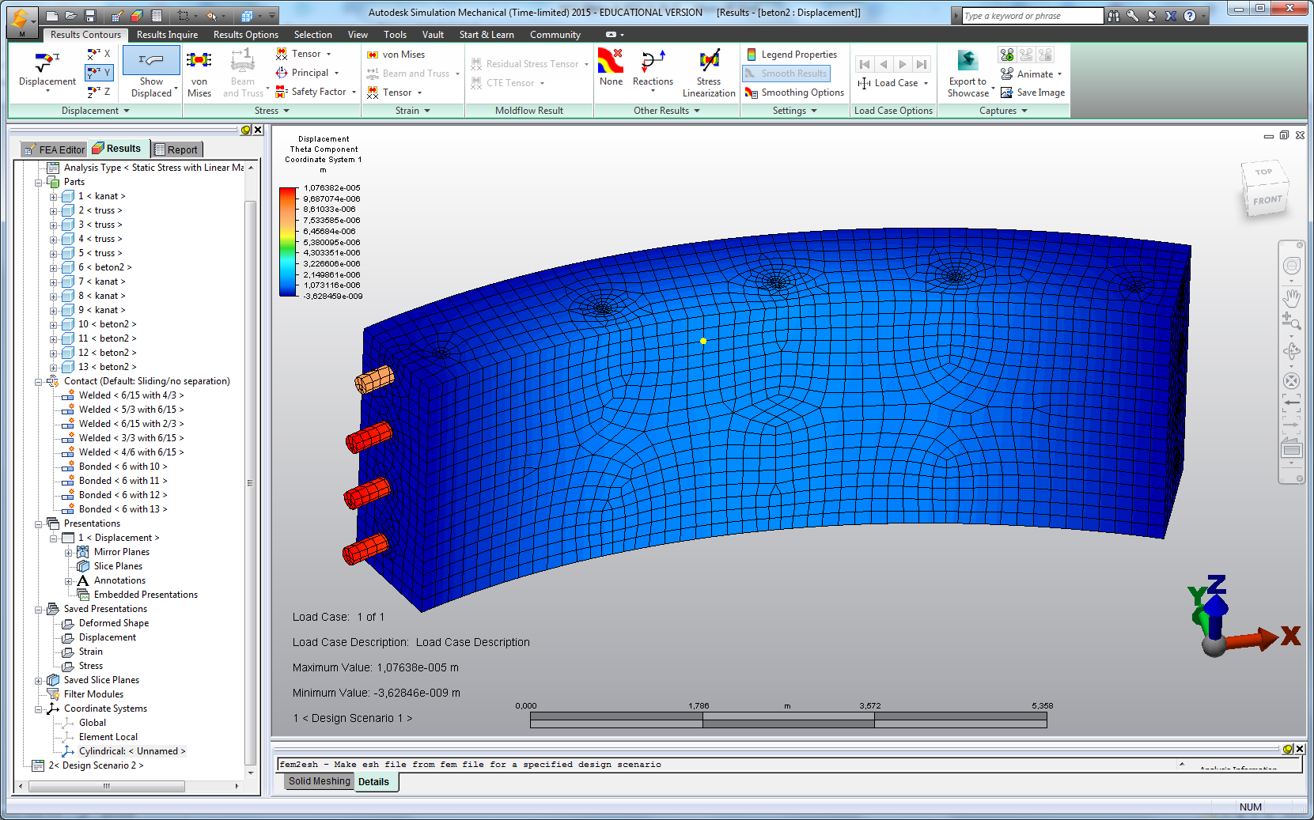The image size is (1314, 820).
Task: Click the displacement legend color bar
Action: coord(288,242)
